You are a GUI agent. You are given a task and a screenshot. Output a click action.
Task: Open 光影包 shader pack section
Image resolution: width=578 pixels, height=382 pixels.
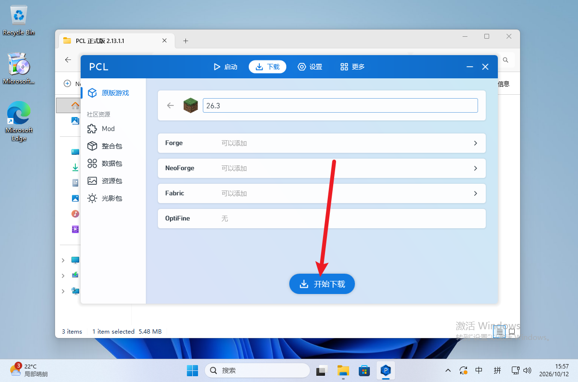click(x=105, y=198)
